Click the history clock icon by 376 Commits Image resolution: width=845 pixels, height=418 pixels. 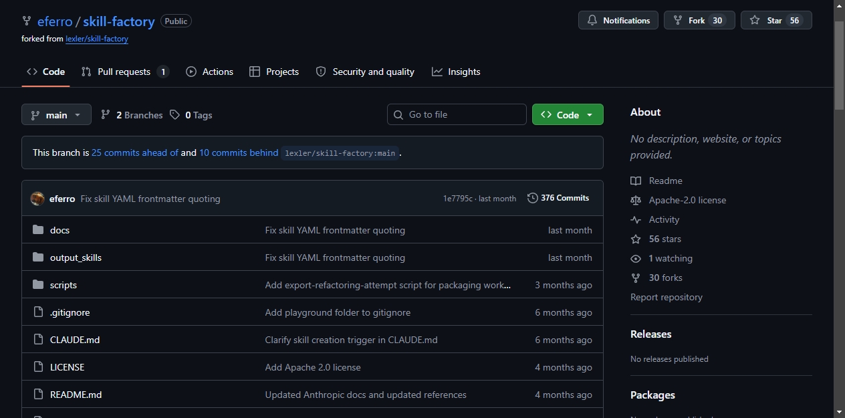click(533, 198)
